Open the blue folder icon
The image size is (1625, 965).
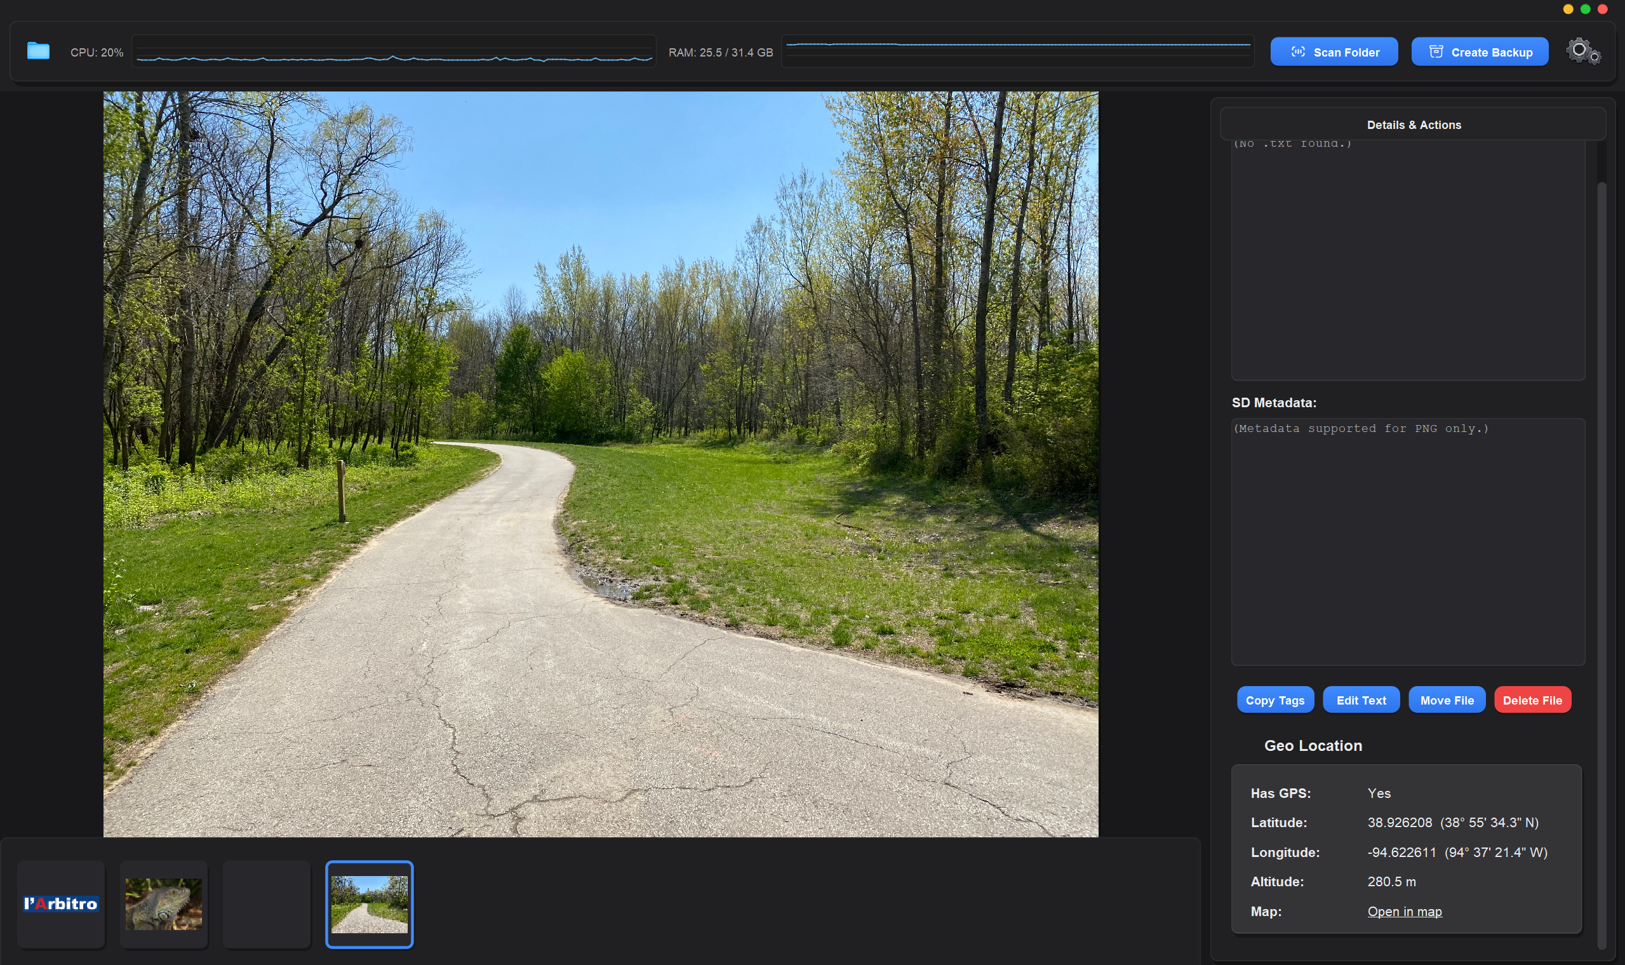[38, 51]
